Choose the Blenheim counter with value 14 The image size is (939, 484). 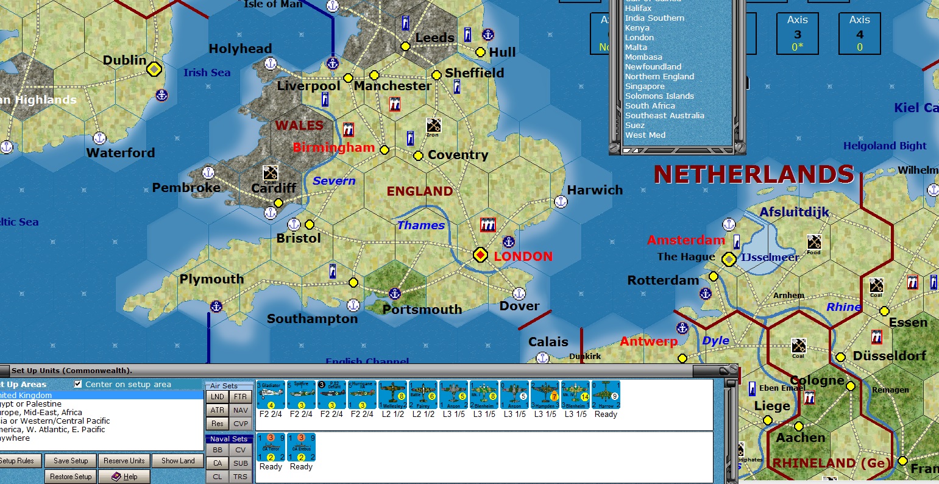[x=575, y=395]
